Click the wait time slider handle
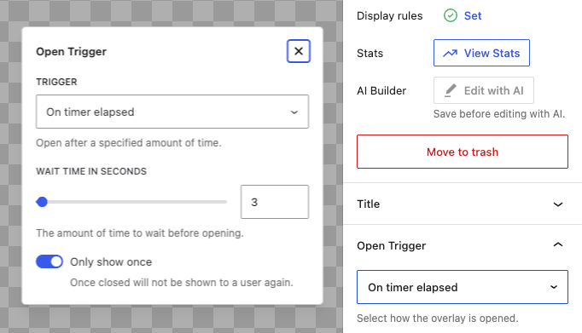Screen dimensions: 582x333 tap(43, 202)
